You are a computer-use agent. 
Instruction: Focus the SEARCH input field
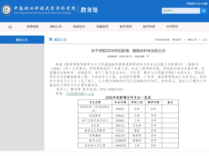click(181, 11)
